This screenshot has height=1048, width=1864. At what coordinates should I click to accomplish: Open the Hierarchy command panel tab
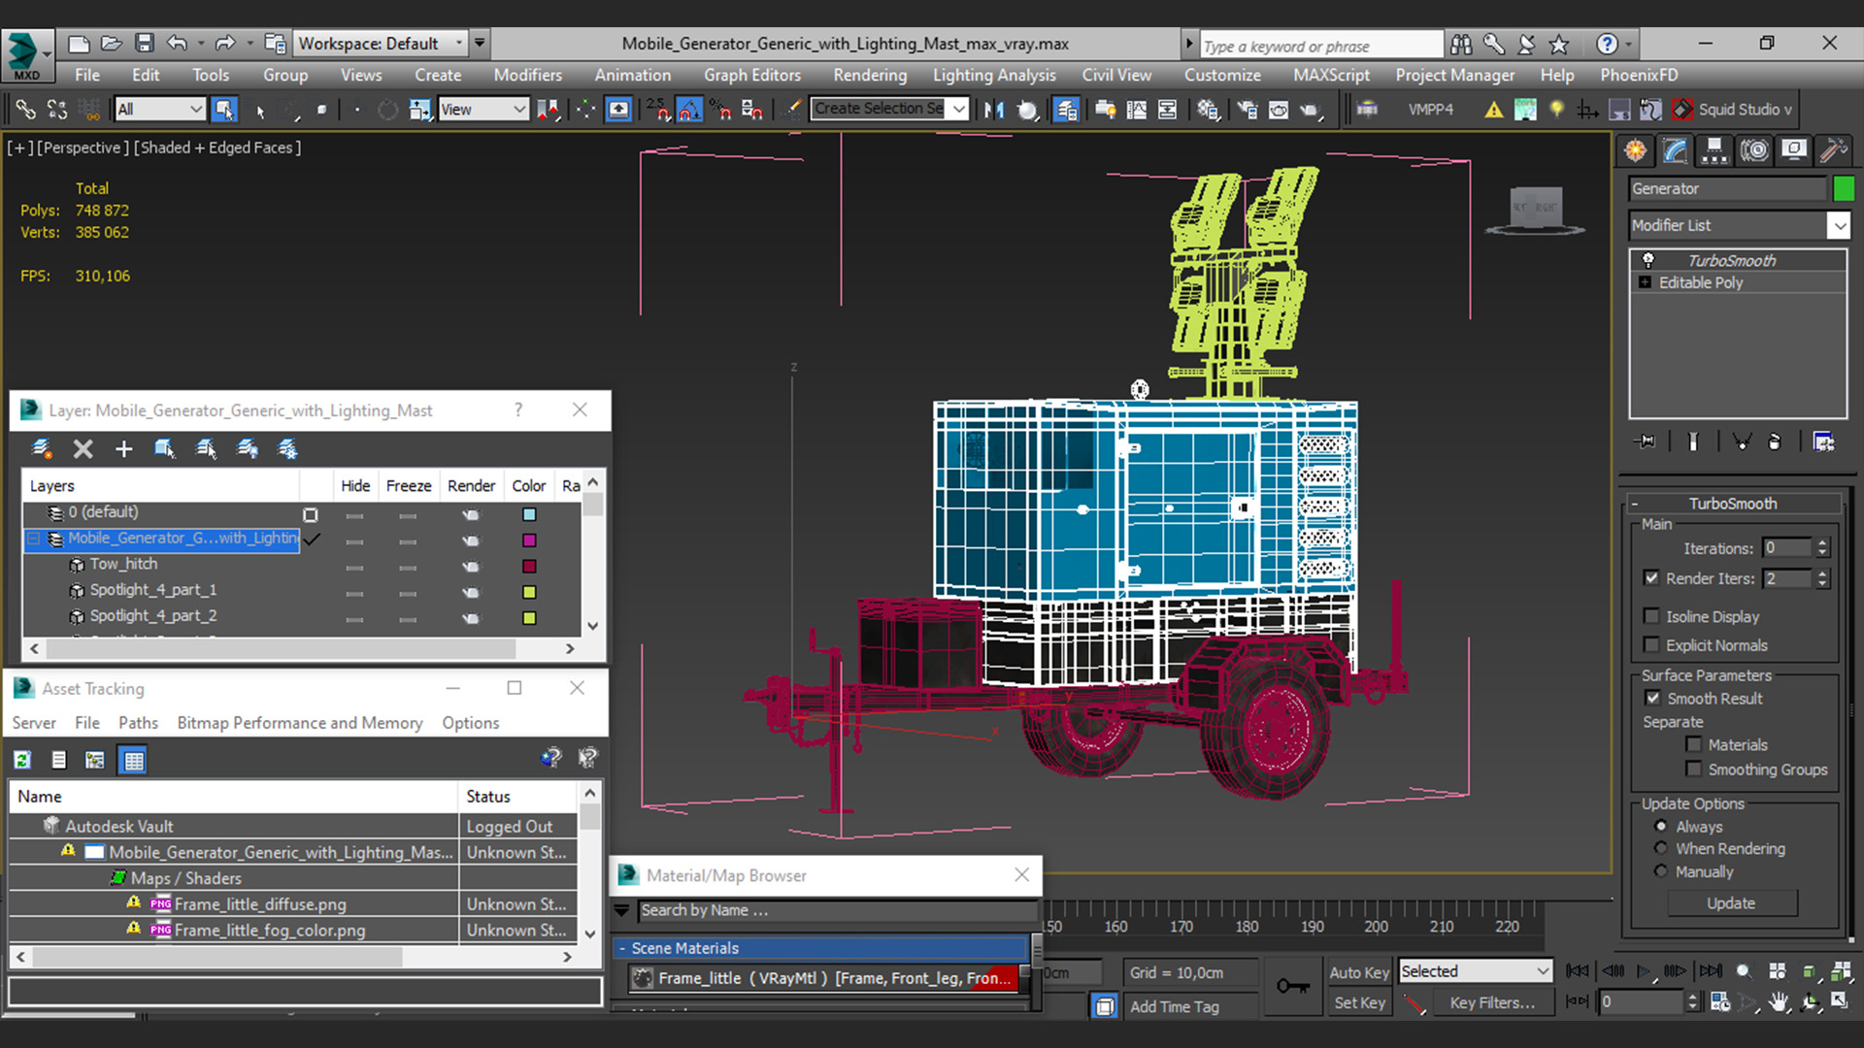[x=1714, y=150]
